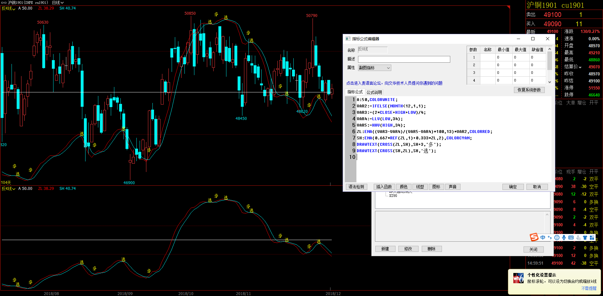Open the 麦语言论坛 forum link
Viewport: 603px width, 296px height.
pos(394,83)
